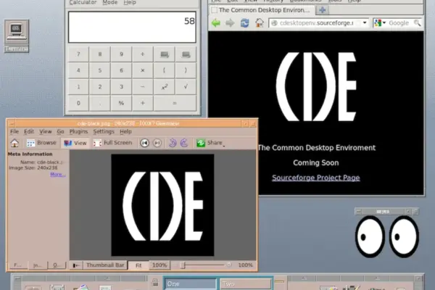Image resolution: width=435 pixels, height=290 pixels.
Task: Click the calculator display showing 58
Action: pyautogui.click(x=132, y=27)
